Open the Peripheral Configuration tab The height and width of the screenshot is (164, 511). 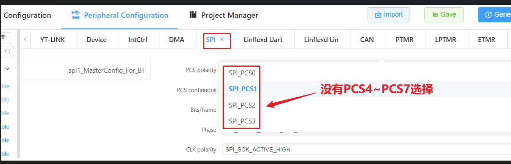[120, 16]
